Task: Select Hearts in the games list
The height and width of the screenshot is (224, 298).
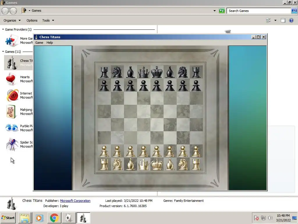Action: pyautogui.click(x=18, y=79)
